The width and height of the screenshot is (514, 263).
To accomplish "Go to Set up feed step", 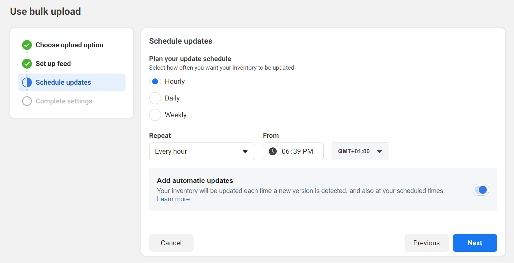I will [x=53, y=64].
